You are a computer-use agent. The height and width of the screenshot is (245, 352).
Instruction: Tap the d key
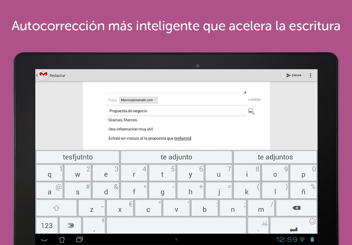click(106, 191)
